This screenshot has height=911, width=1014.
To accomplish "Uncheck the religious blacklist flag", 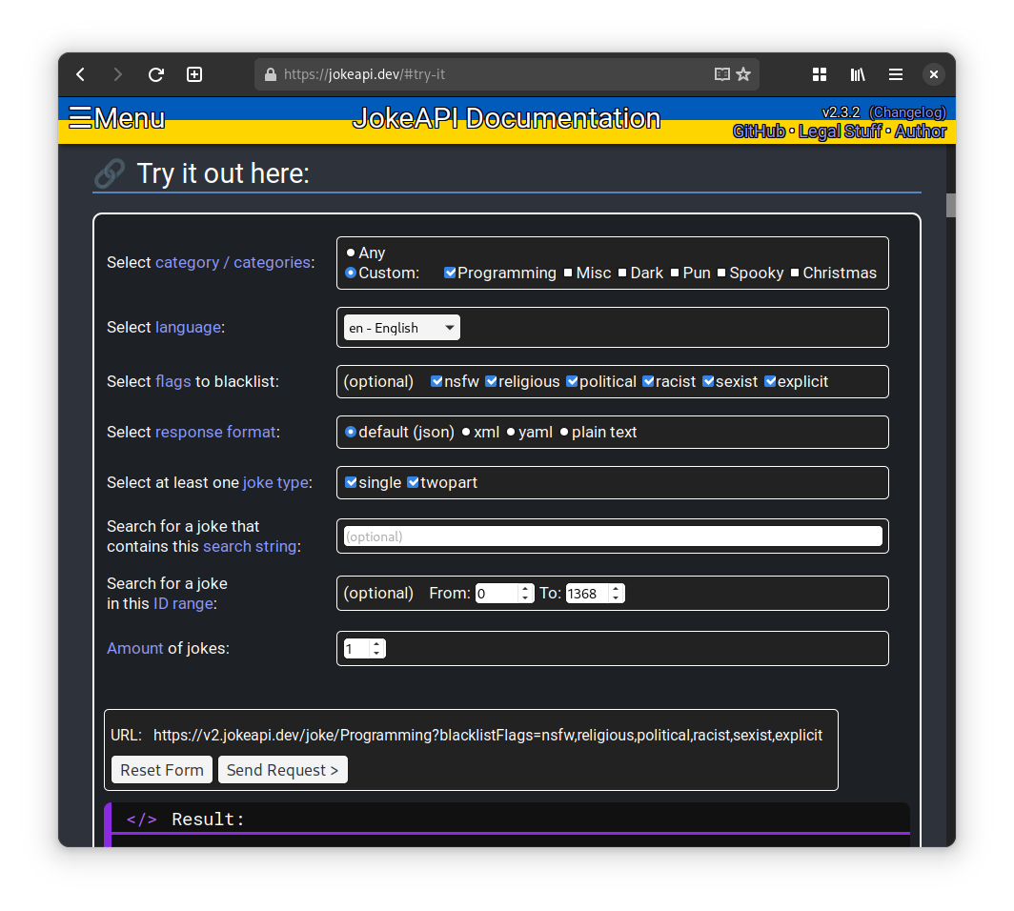I will (491, 381).
